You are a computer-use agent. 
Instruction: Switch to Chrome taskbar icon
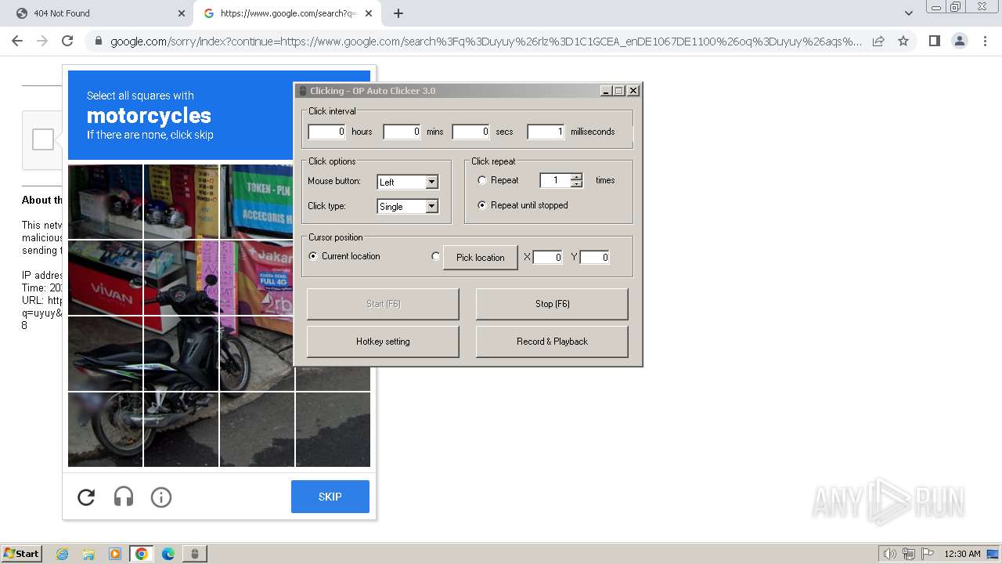point(142,554)
